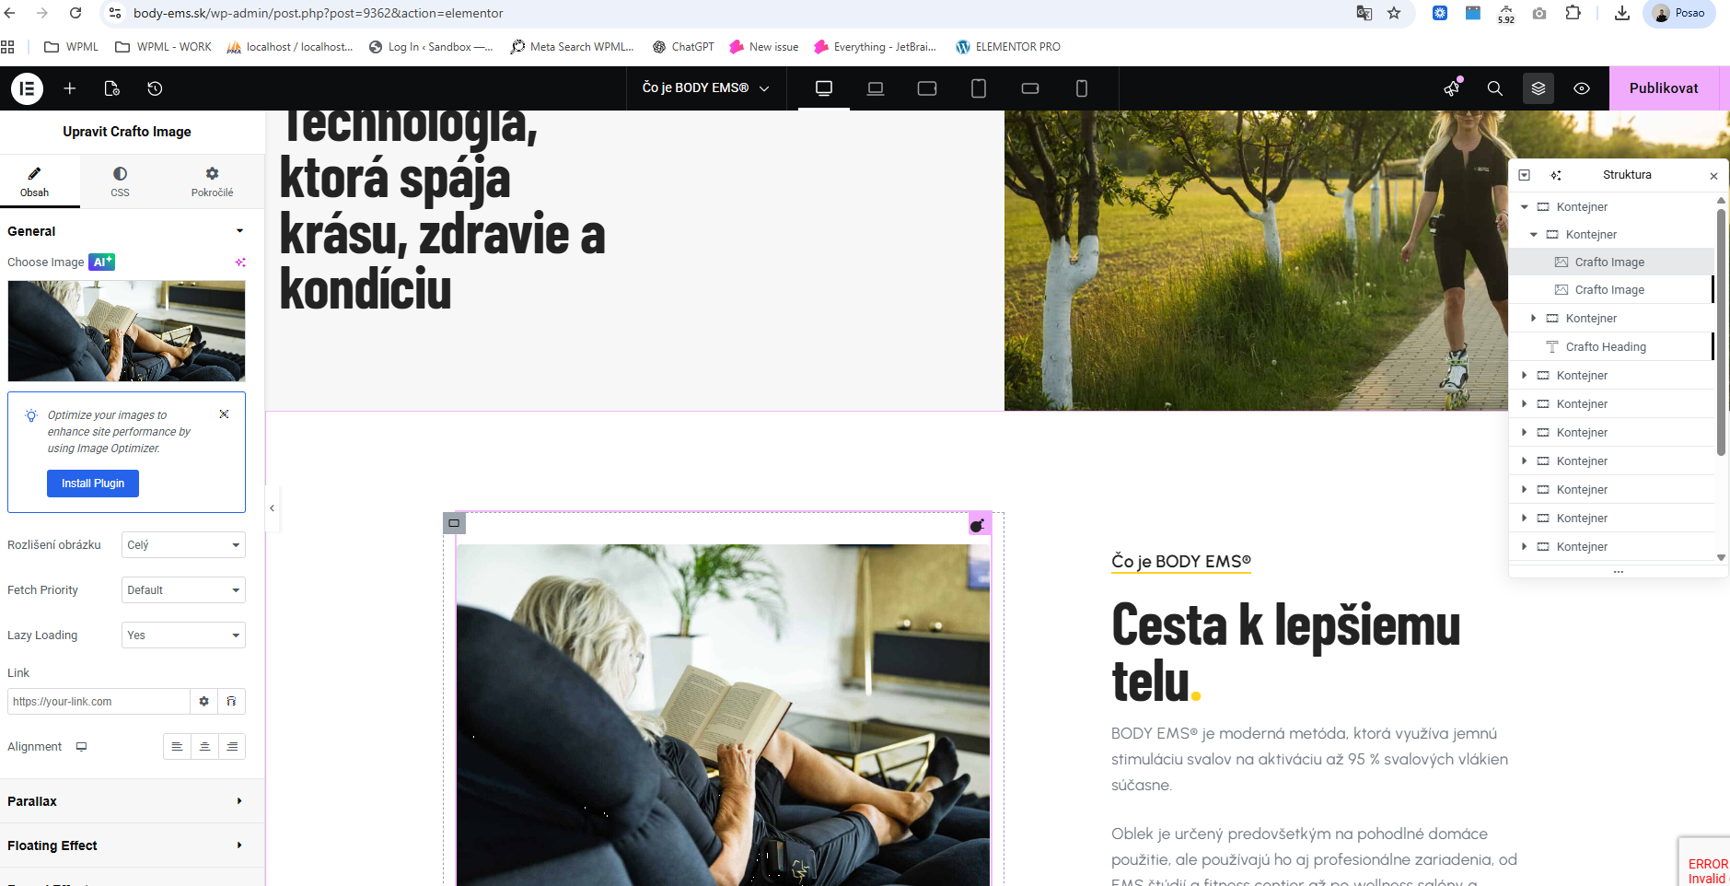Click the Čo je BODY EMS® subheading on canvas
This screenshot has height=886, width=1730.
tap(1181, 562)
